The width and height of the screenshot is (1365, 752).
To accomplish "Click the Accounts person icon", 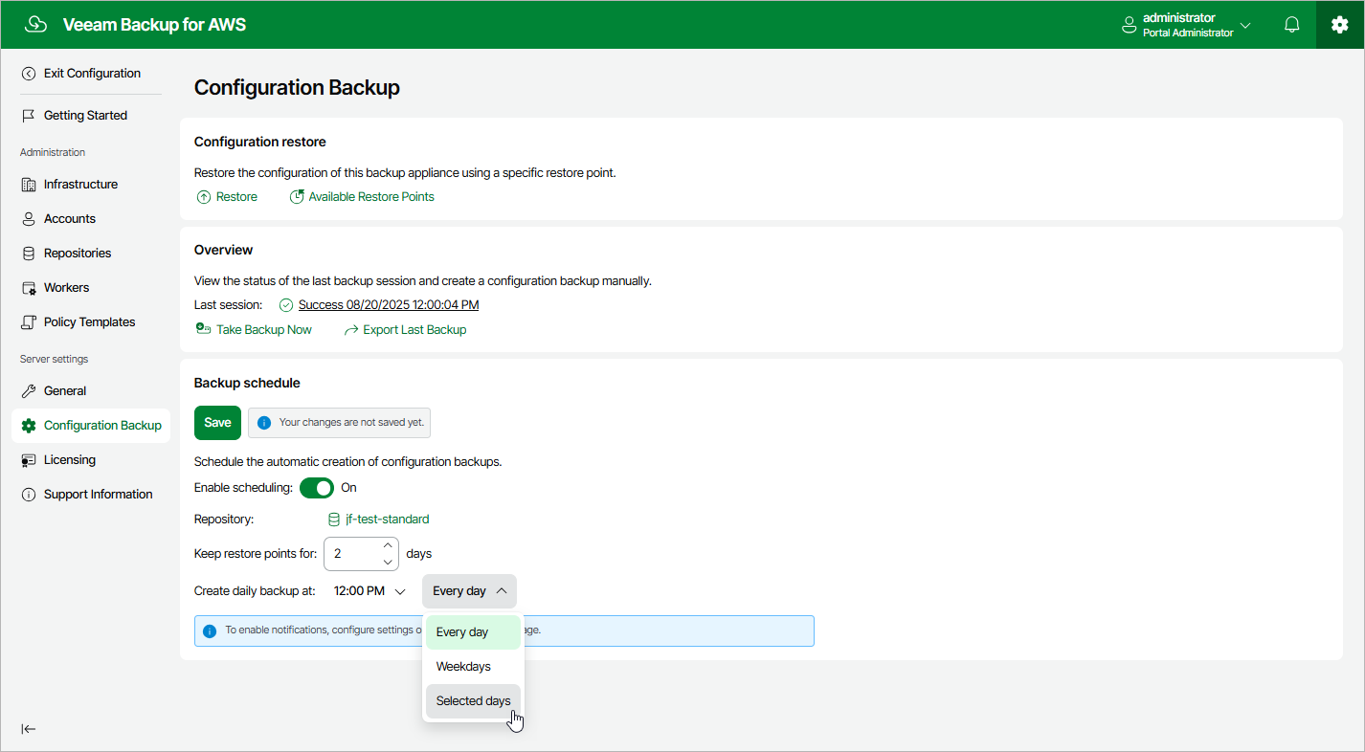I will (x=29, y=219).
